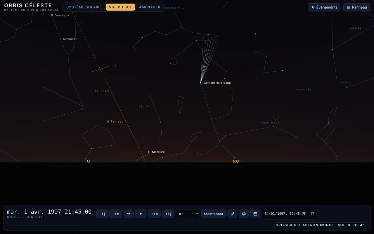Start time playback with the play button
Viewport: 374px width, 234px height.
(141, 214)
